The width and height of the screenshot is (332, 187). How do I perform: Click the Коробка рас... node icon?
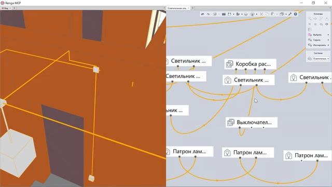[229, 64]
